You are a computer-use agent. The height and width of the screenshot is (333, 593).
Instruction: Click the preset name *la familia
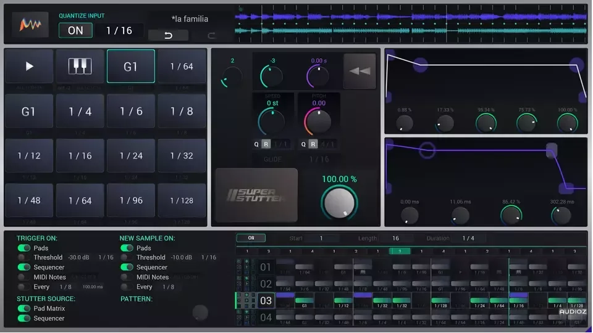point(190,19)
